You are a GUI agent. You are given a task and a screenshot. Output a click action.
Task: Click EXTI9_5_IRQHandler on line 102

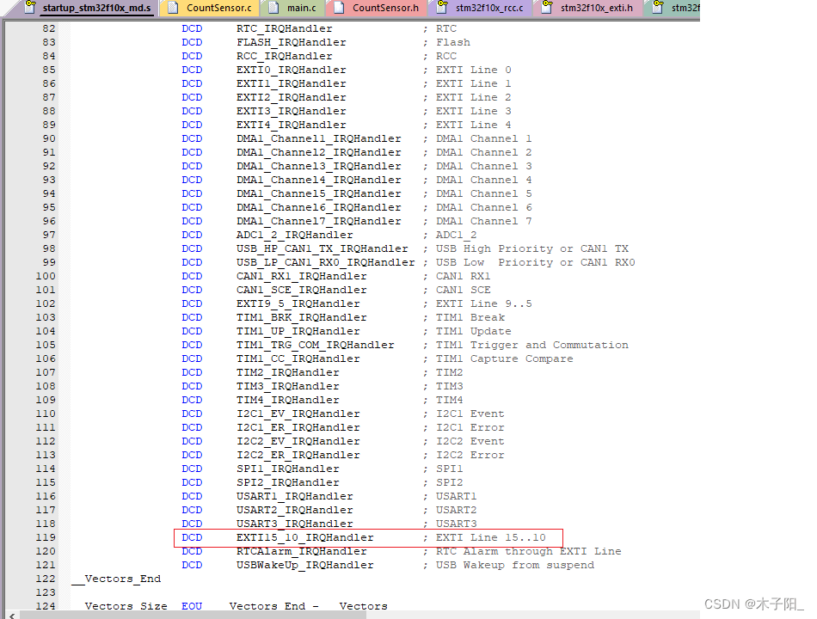pos(298,303)
